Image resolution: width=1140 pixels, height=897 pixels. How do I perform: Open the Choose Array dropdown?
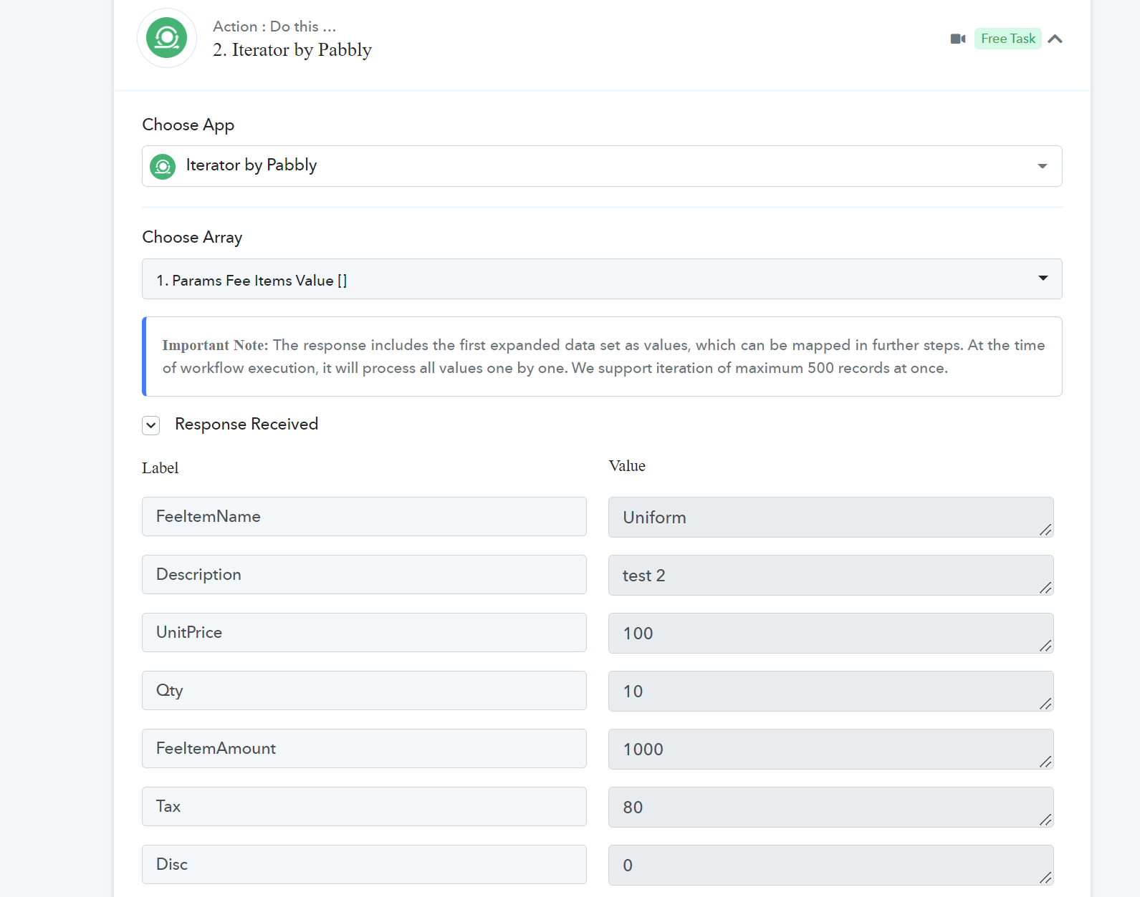tap(602, 279)
